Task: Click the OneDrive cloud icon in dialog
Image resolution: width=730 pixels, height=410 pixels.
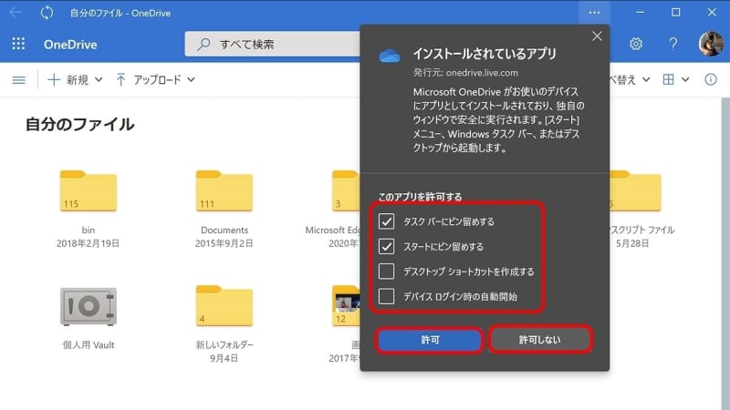Action: pyautogui.click(x=390, y=56)
